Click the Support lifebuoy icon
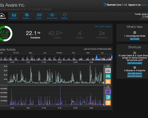 point(65,15)
